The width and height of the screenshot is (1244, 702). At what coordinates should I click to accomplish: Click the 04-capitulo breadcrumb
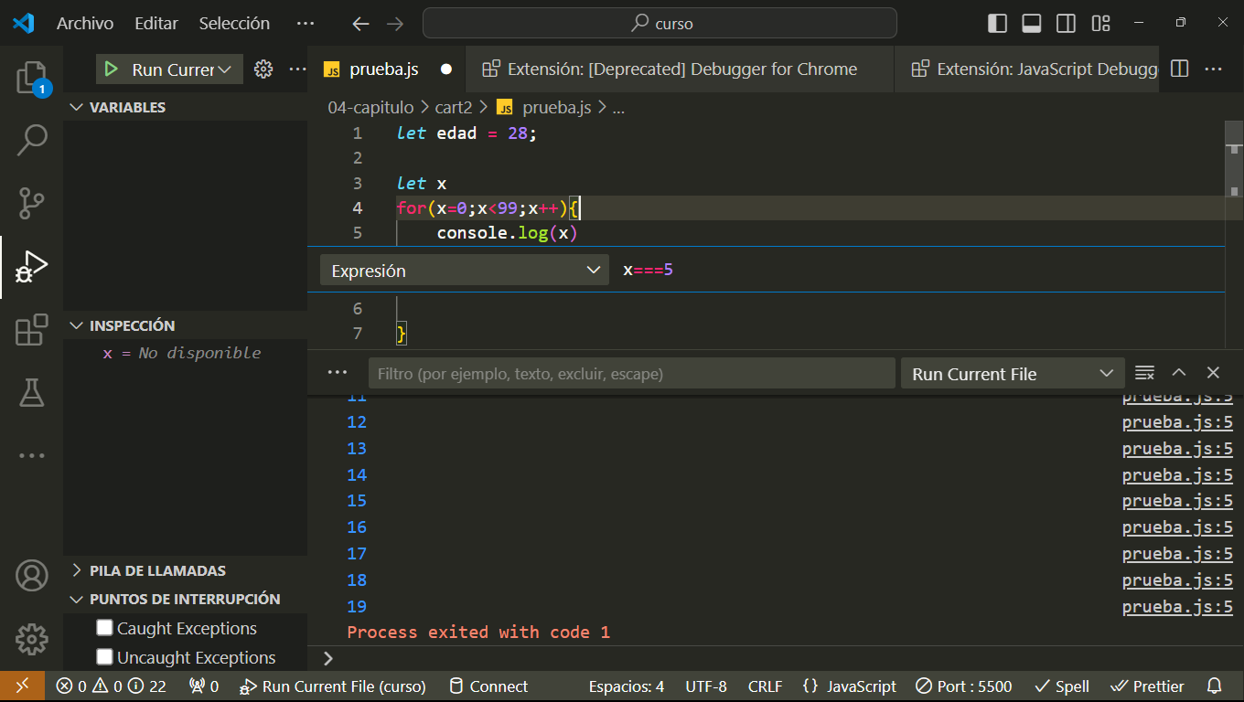(370, 107)
